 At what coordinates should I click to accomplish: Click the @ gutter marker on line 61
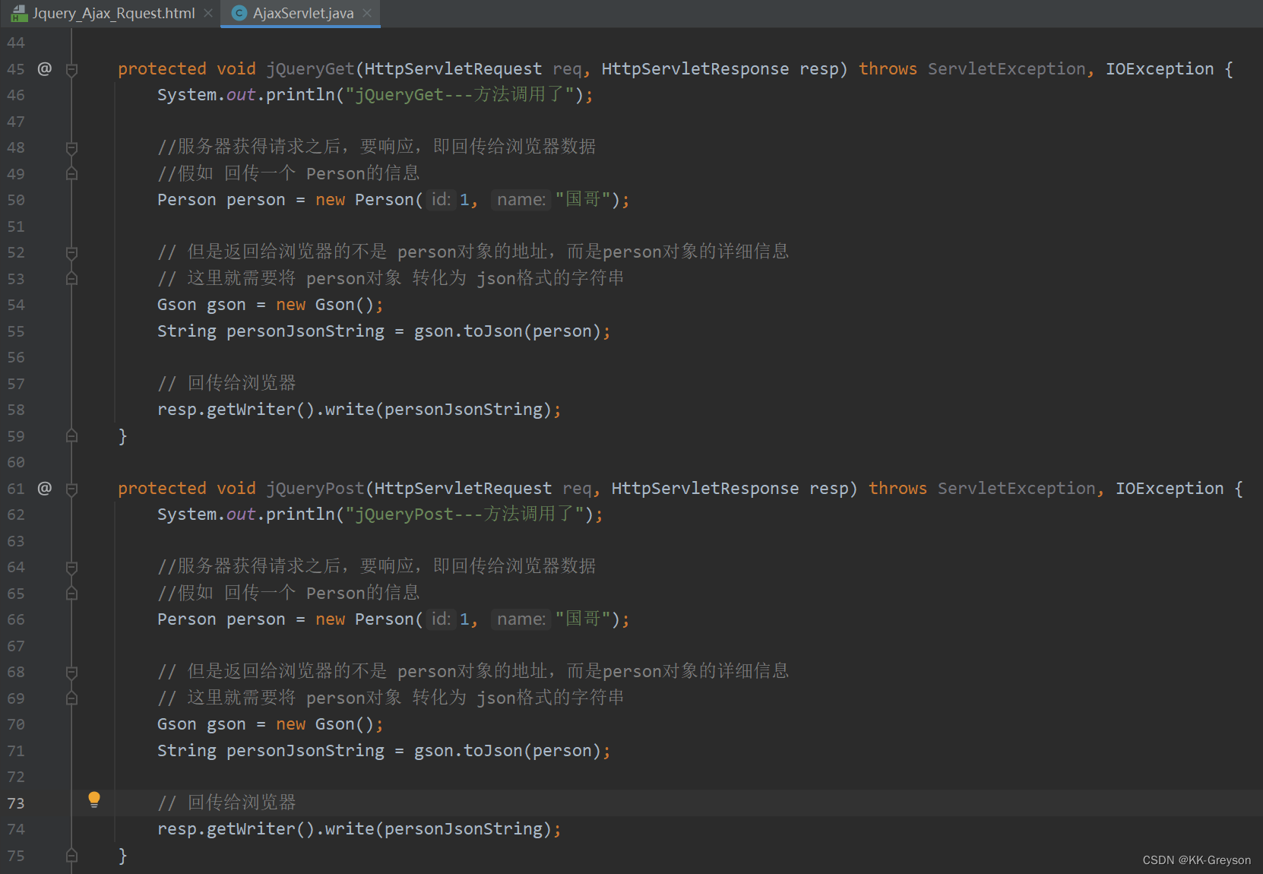tap(45, 488)
